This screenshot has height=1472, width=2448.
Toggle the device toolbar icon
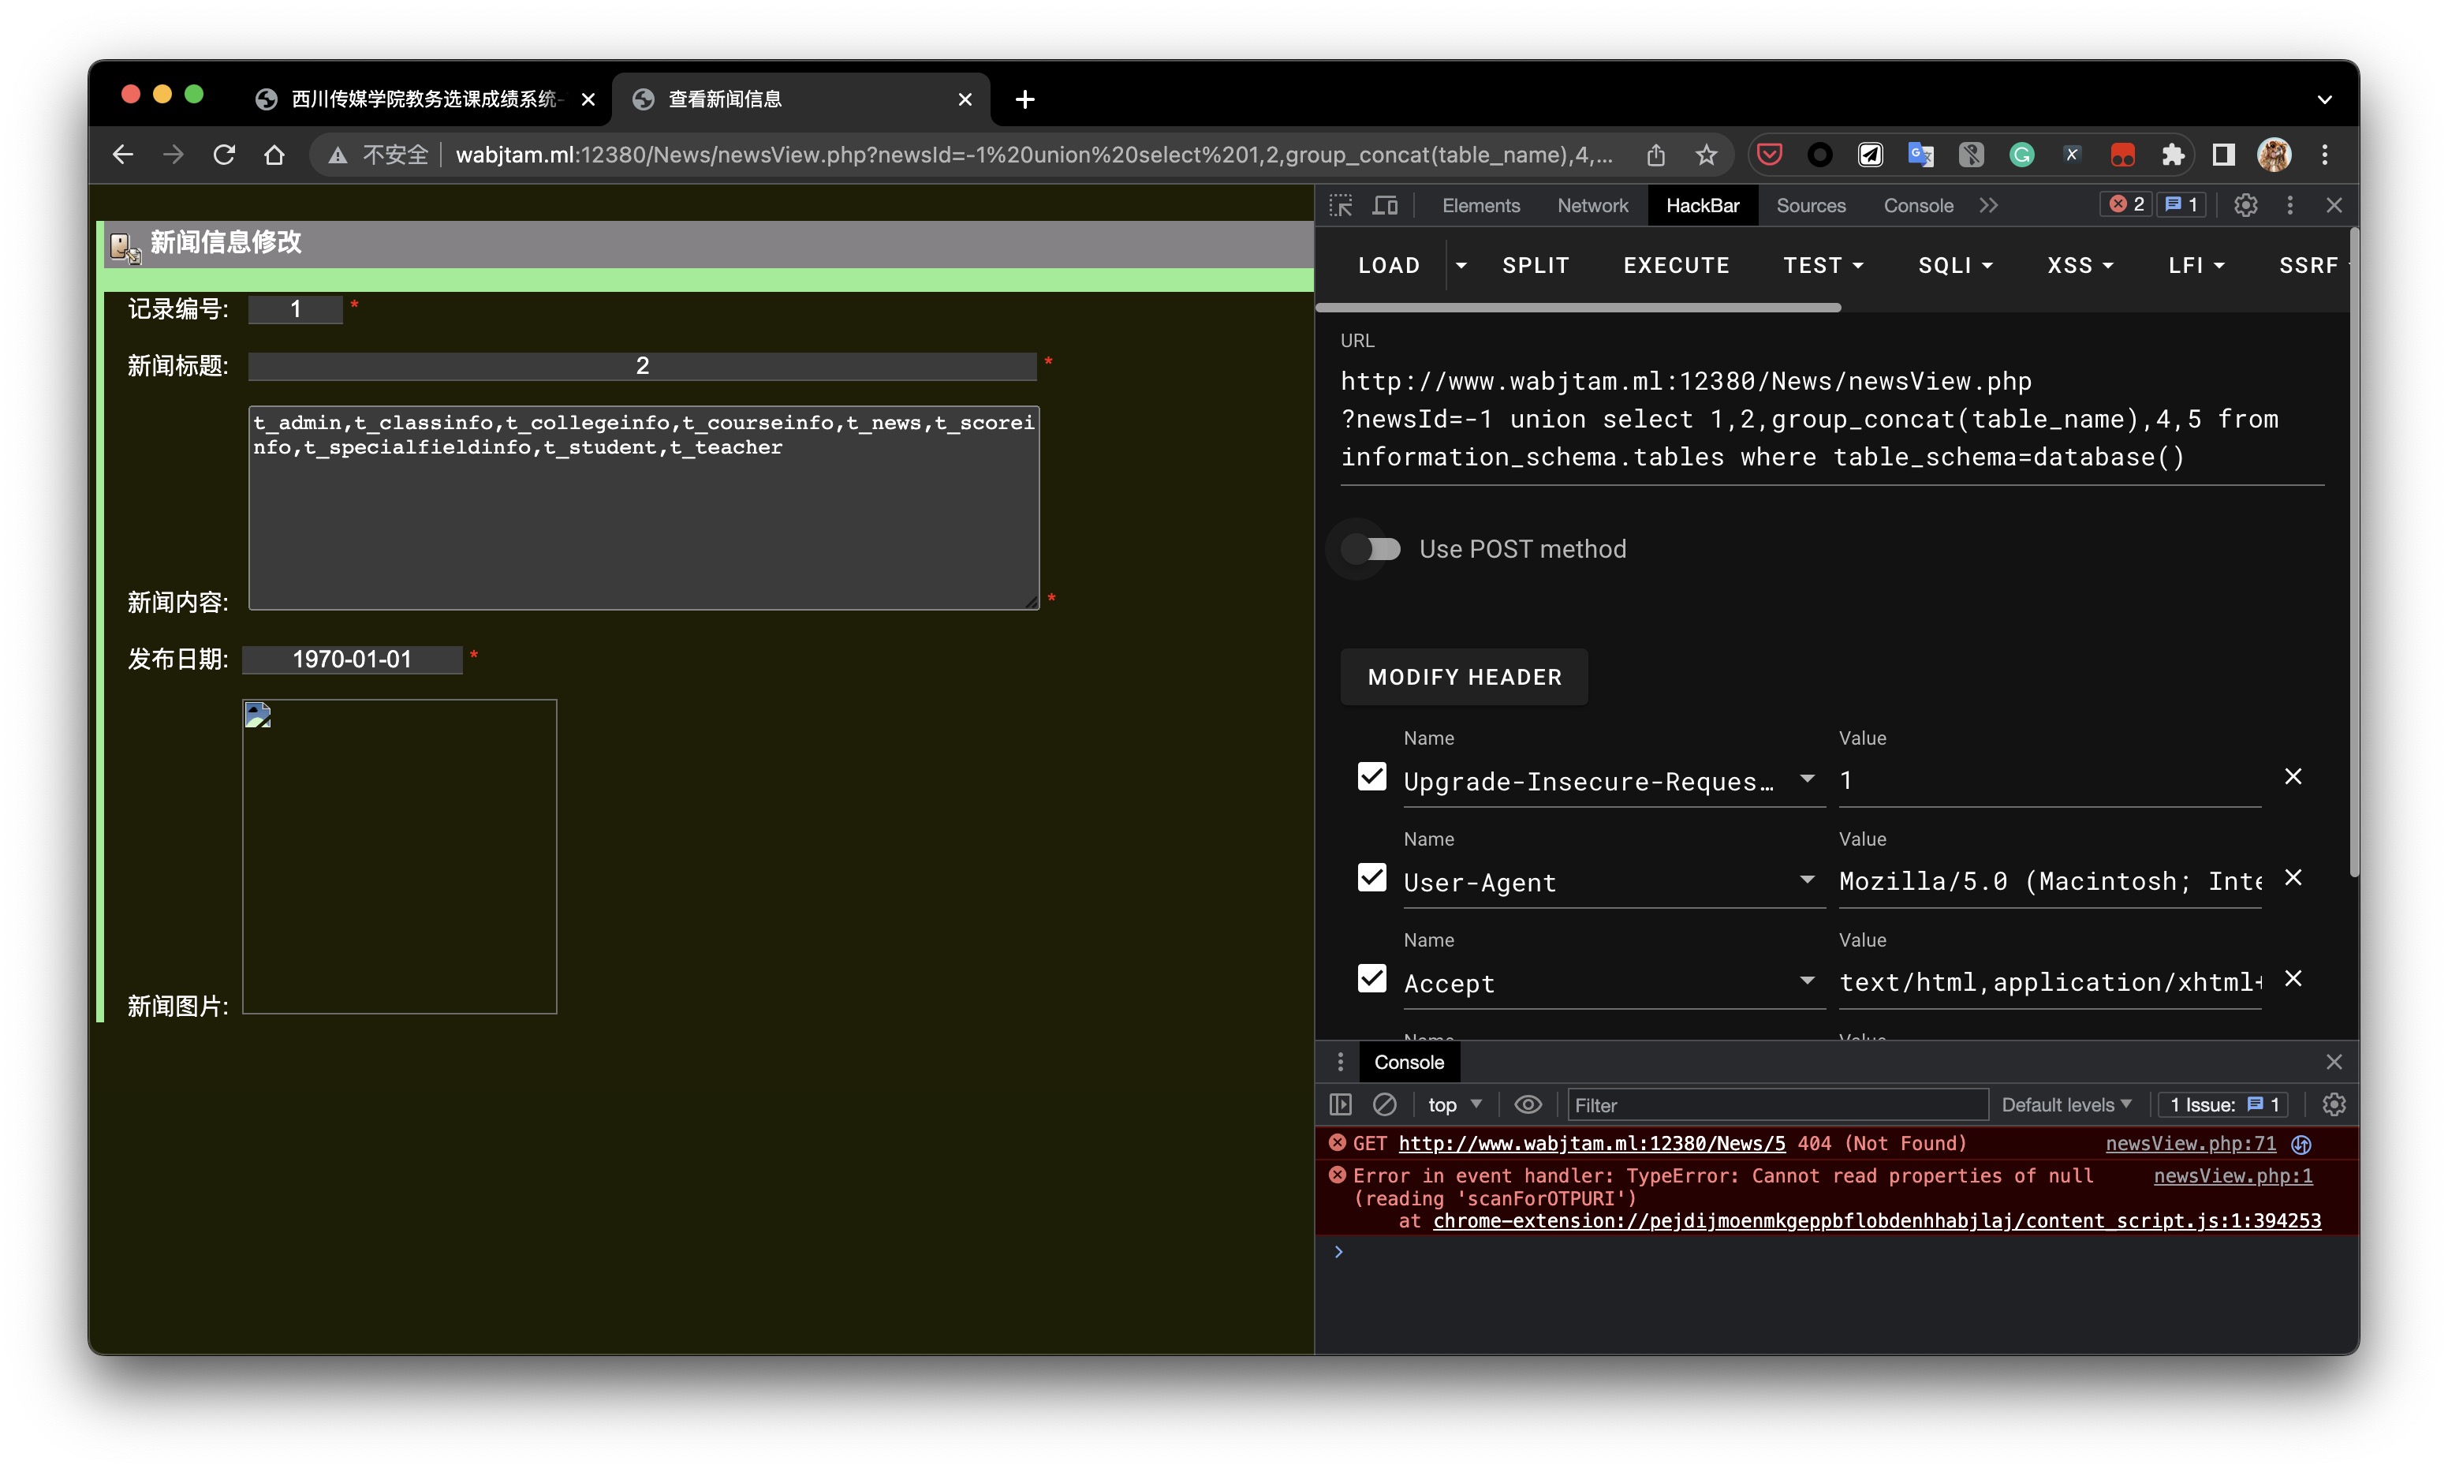pyautogui.click(x=1385, y=205)
